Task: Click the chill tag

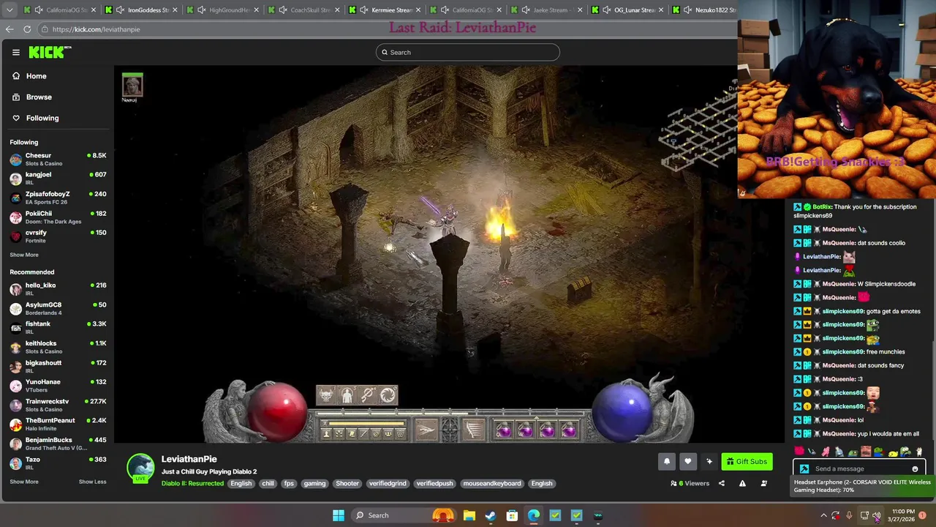Action: 268,483
